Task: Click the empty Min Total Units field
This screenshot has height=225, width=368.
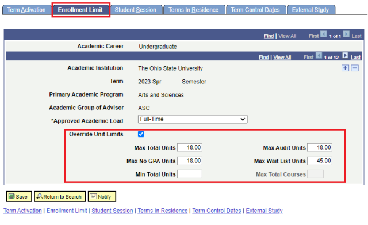Action: click(190, 174)
